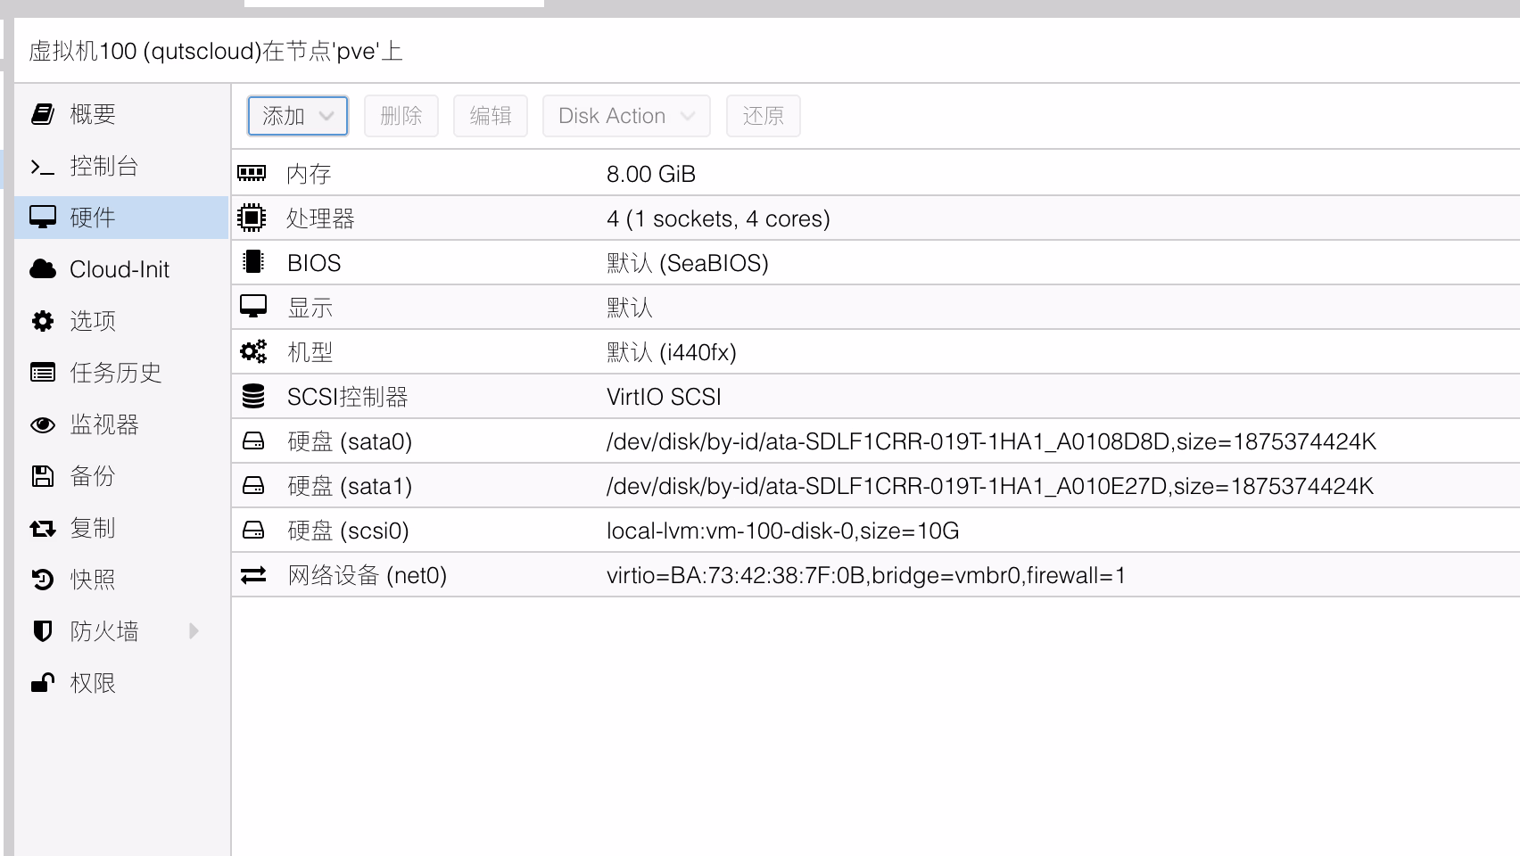The image size is (1520, 856).
Task: Click the memory icon in the 内存 row
Action: [x=252, y=173]
